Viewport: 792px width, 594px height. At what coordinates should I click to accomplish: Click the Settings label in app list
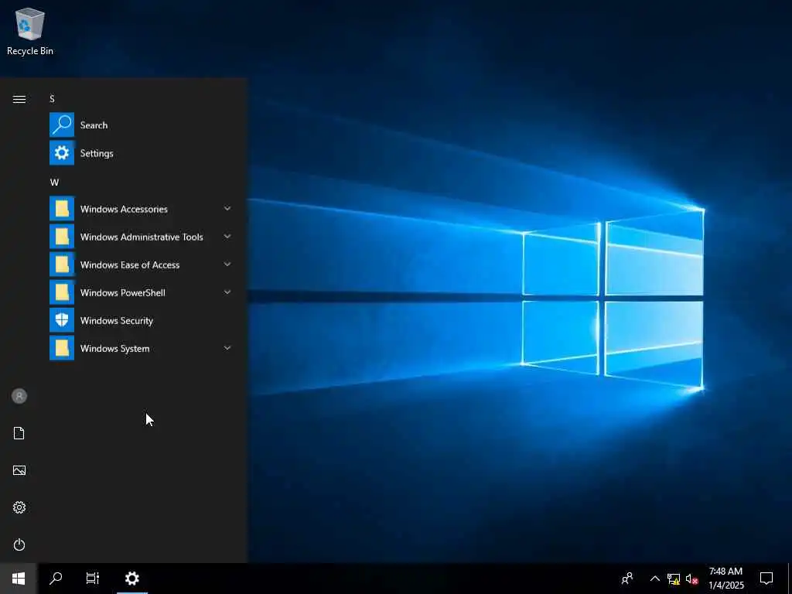[x=97, y=153]
